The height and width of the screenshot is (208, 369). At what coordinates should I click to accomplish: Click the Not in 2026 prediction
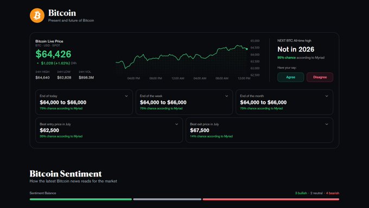coord(296,49)
